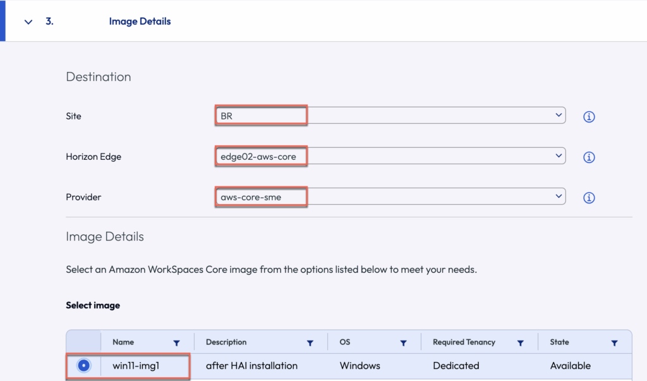The width and height of the screenshot is (647, 381).
Task: Click the Required Tenancy column header
Action: pyautogui.click(x=464, y=342)
